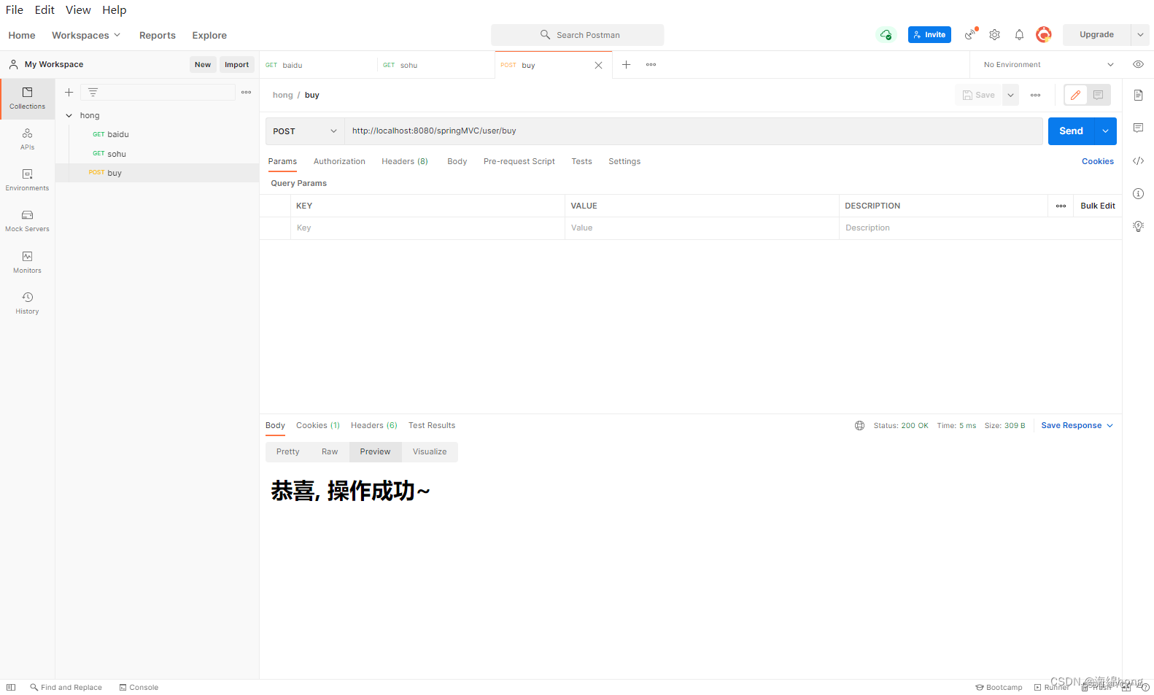Show the Visualize response view

(x=430, y=451)
